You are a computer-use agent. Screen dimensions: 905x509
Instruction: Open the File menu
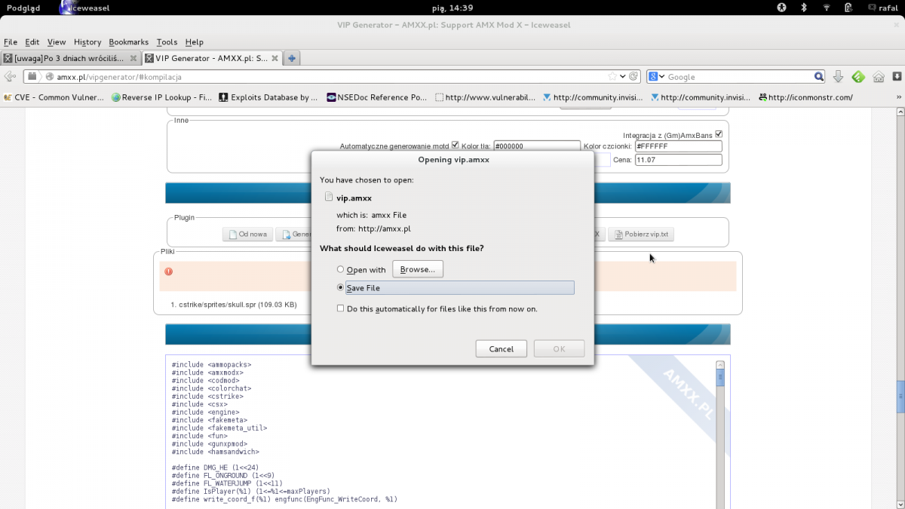11,42
